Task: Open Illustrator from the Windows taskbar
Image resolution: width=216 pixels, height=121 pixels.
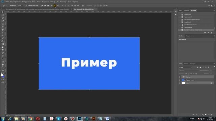Action: point(93,119)
